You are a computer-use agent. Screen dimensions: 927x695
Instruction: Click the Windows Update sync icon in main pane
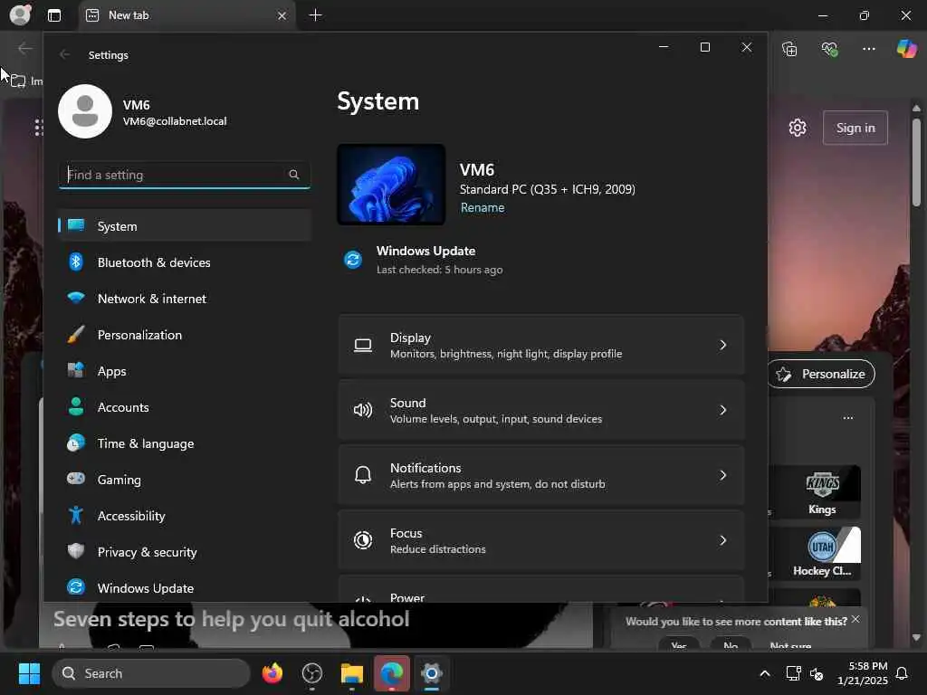coord(353,260)
